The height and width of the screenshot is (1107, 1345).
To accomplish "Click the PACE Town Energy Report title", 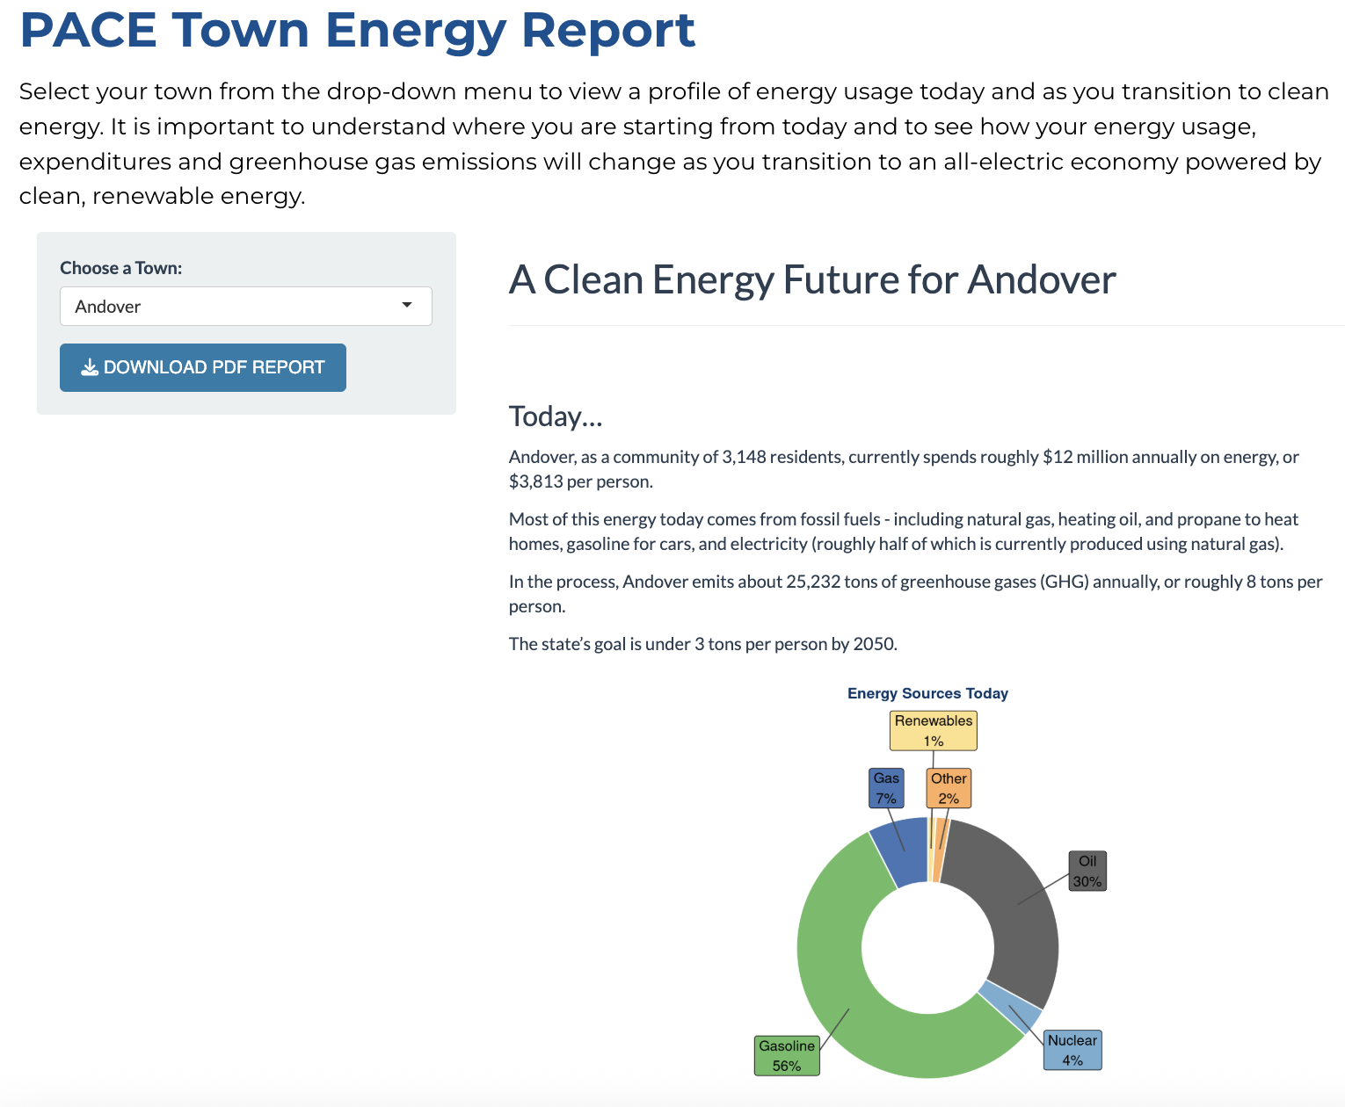I will pyautogui.click(x=357, y=29).
